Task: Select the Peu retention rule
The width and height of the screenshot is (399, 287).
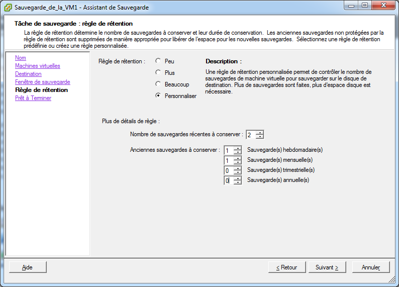Action: 158,61
